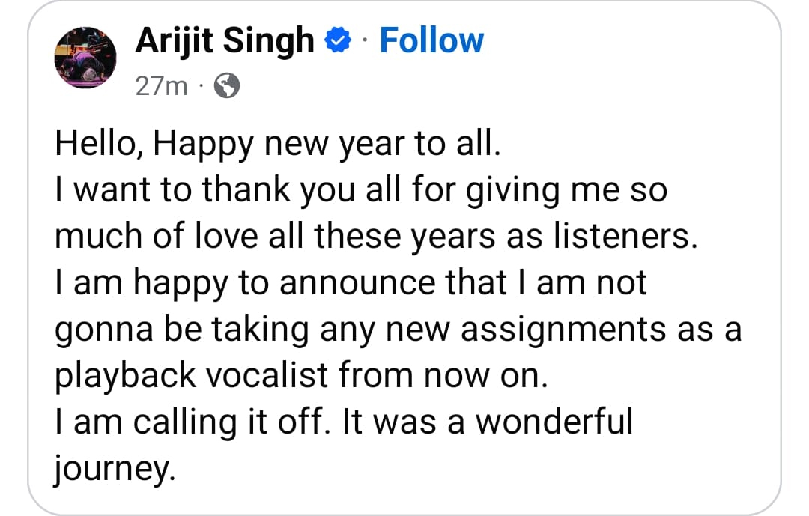The image size is (809, 516).
Task: Click the blue verified badge
Action: pyautogui.click(x=338, y=41)
